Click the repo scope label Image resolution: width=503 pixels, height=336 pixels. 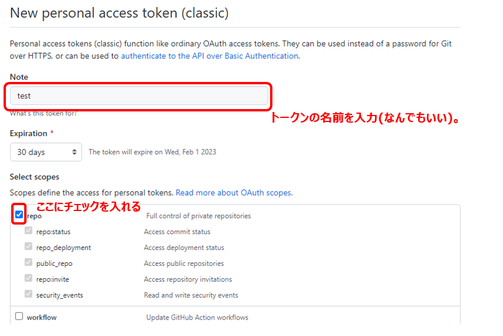pos(34,216)
